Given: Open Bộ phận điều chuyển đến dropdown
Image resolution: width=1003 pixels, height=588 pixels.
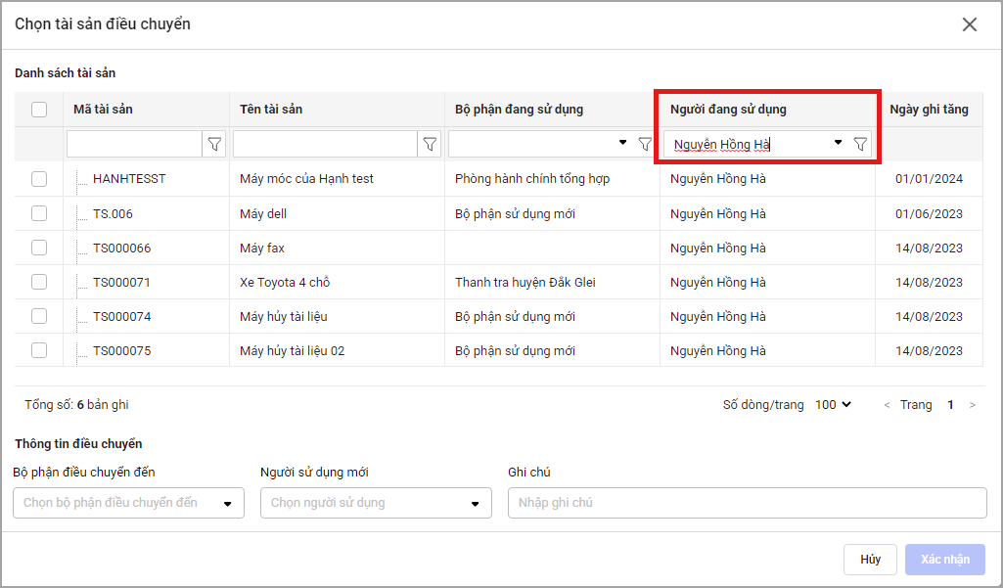Looking at the screenshot, I should point(128,503).
